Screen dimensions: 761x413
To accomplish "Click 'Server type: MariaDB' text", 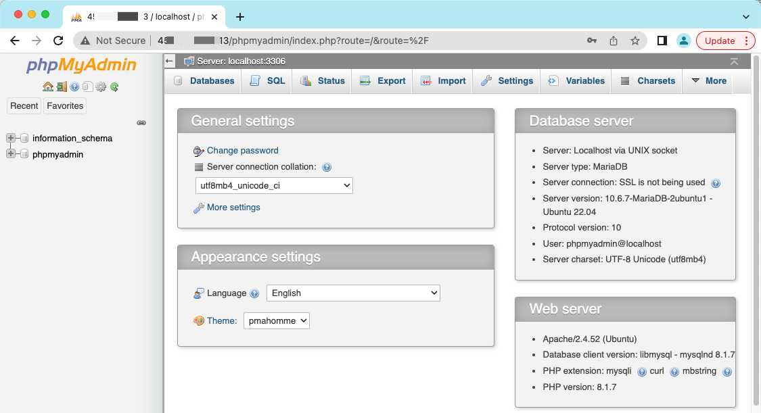I will click(585, 166).
